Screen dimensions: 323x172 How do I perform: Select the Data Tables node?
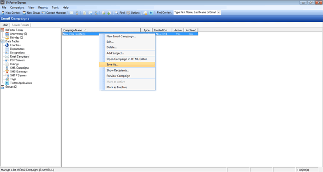tap(10, 42)
